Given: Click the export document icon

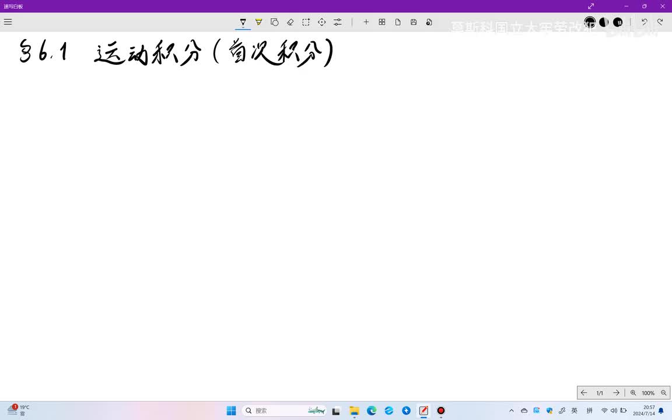Looking at the screenshot, I should pos(429,22).
